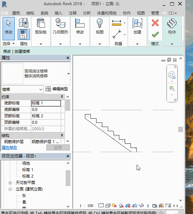The width and height of the screenshot is (193, 214).
Task: Expand the 天花板平面 tree node
Action: tap(10, 183)
